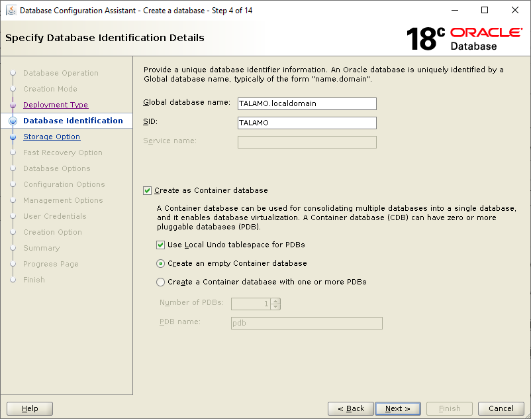Click Finish step in sidebar
This screenshot has height=419, width=531.
pos(34,280)
